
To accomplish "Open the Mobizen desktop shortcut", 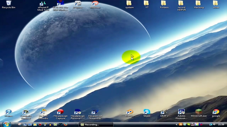I will 95,4.
